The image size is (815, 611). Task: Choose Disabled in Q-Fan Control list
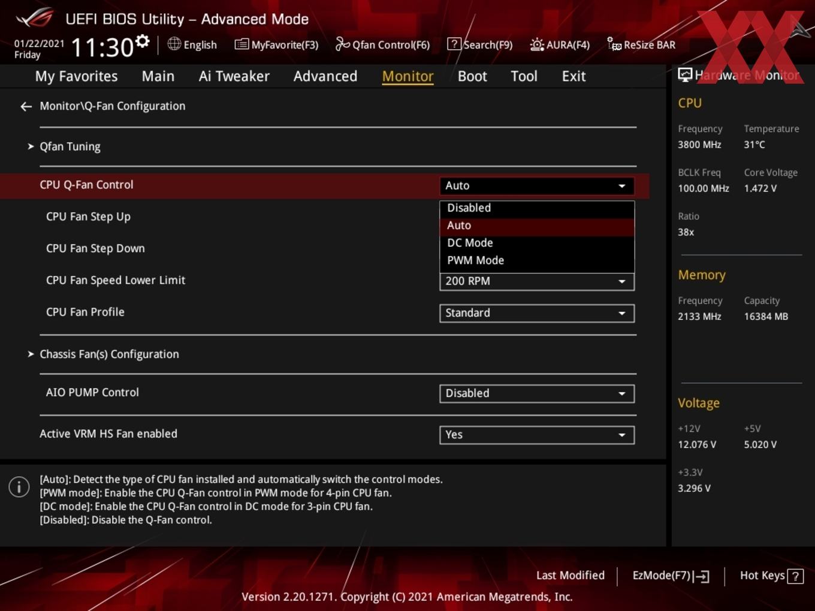click(x=537, y=208)
